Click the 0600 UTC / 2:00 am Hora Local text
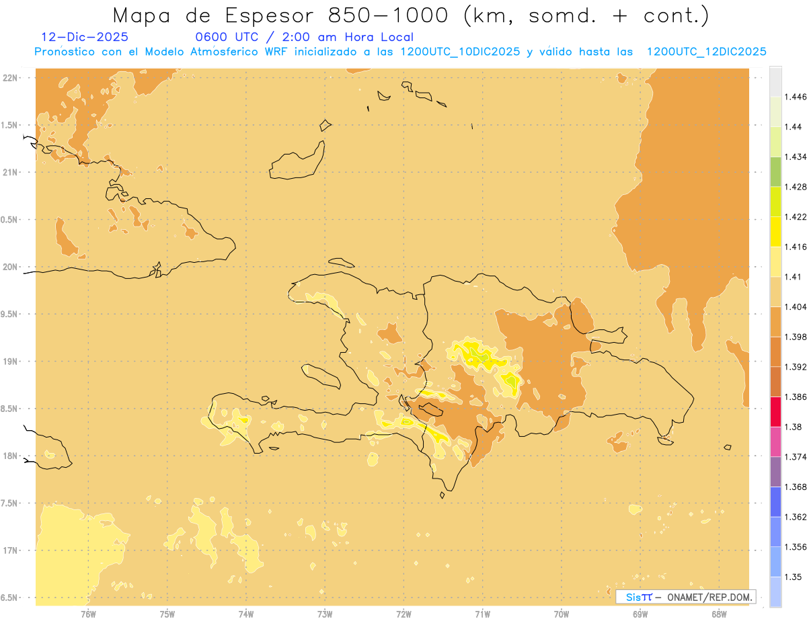807x623 pixels. (x=304, y=38)
